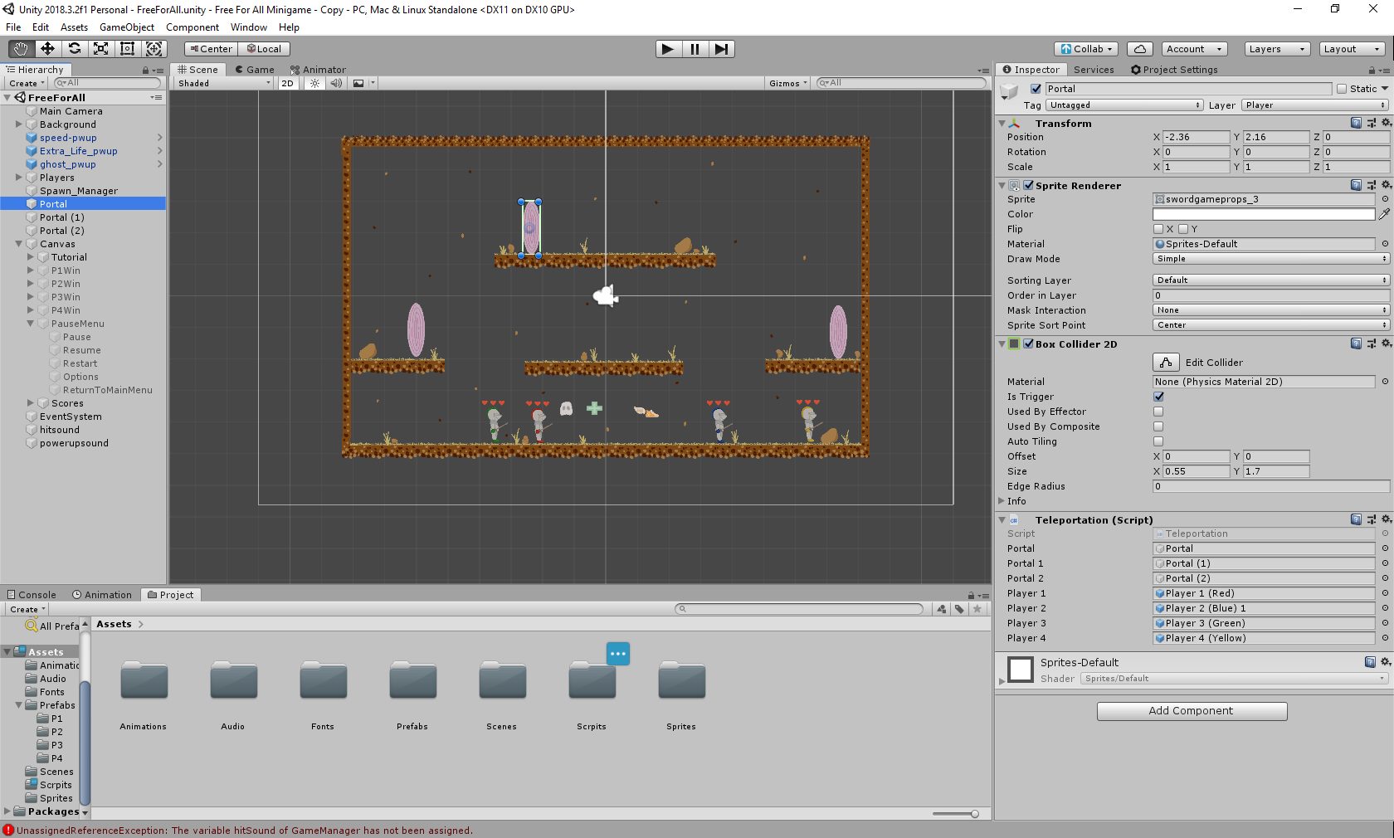The width and height of the screenshot is (1394, 838).
Task: Open Mask Interaction dropdown
Action: [1271, 310]
